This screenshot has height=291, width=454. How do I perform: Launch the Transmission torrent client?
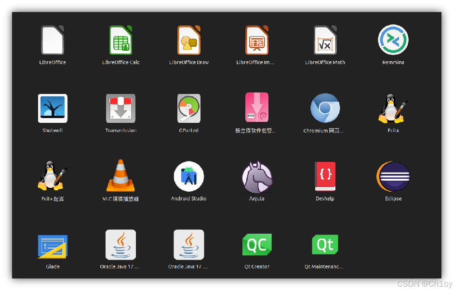(x=121, y=108)
